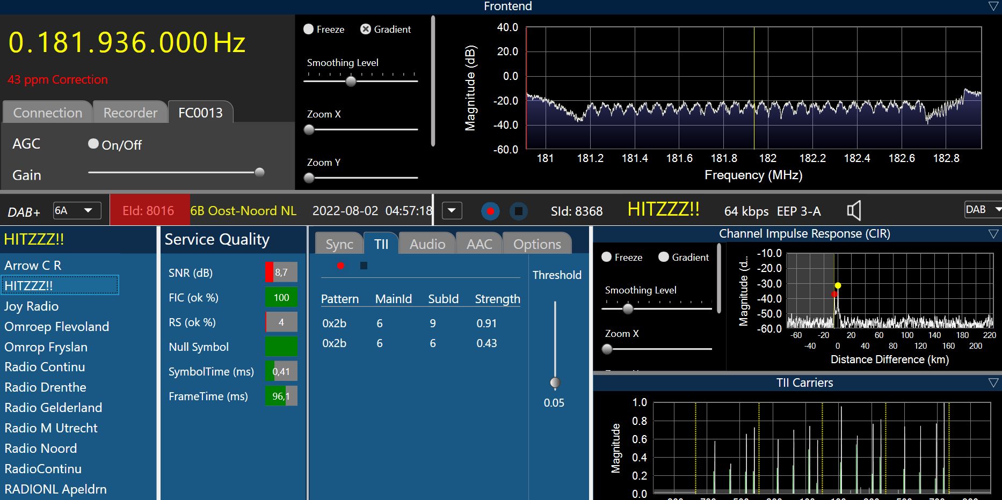The height and width of the screenshot is (500, 1002).
Task: Open the 6A channel dropdown
Action: (77, 211)
